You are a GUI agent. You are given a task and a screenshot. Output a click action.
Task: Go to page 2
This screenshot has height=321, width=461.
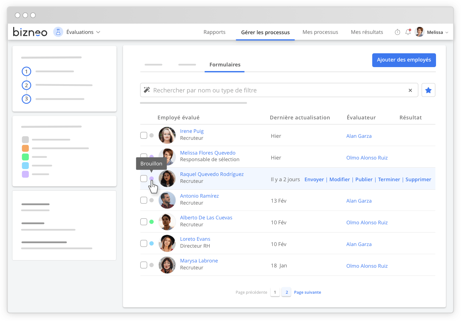[x=286, y=292]
